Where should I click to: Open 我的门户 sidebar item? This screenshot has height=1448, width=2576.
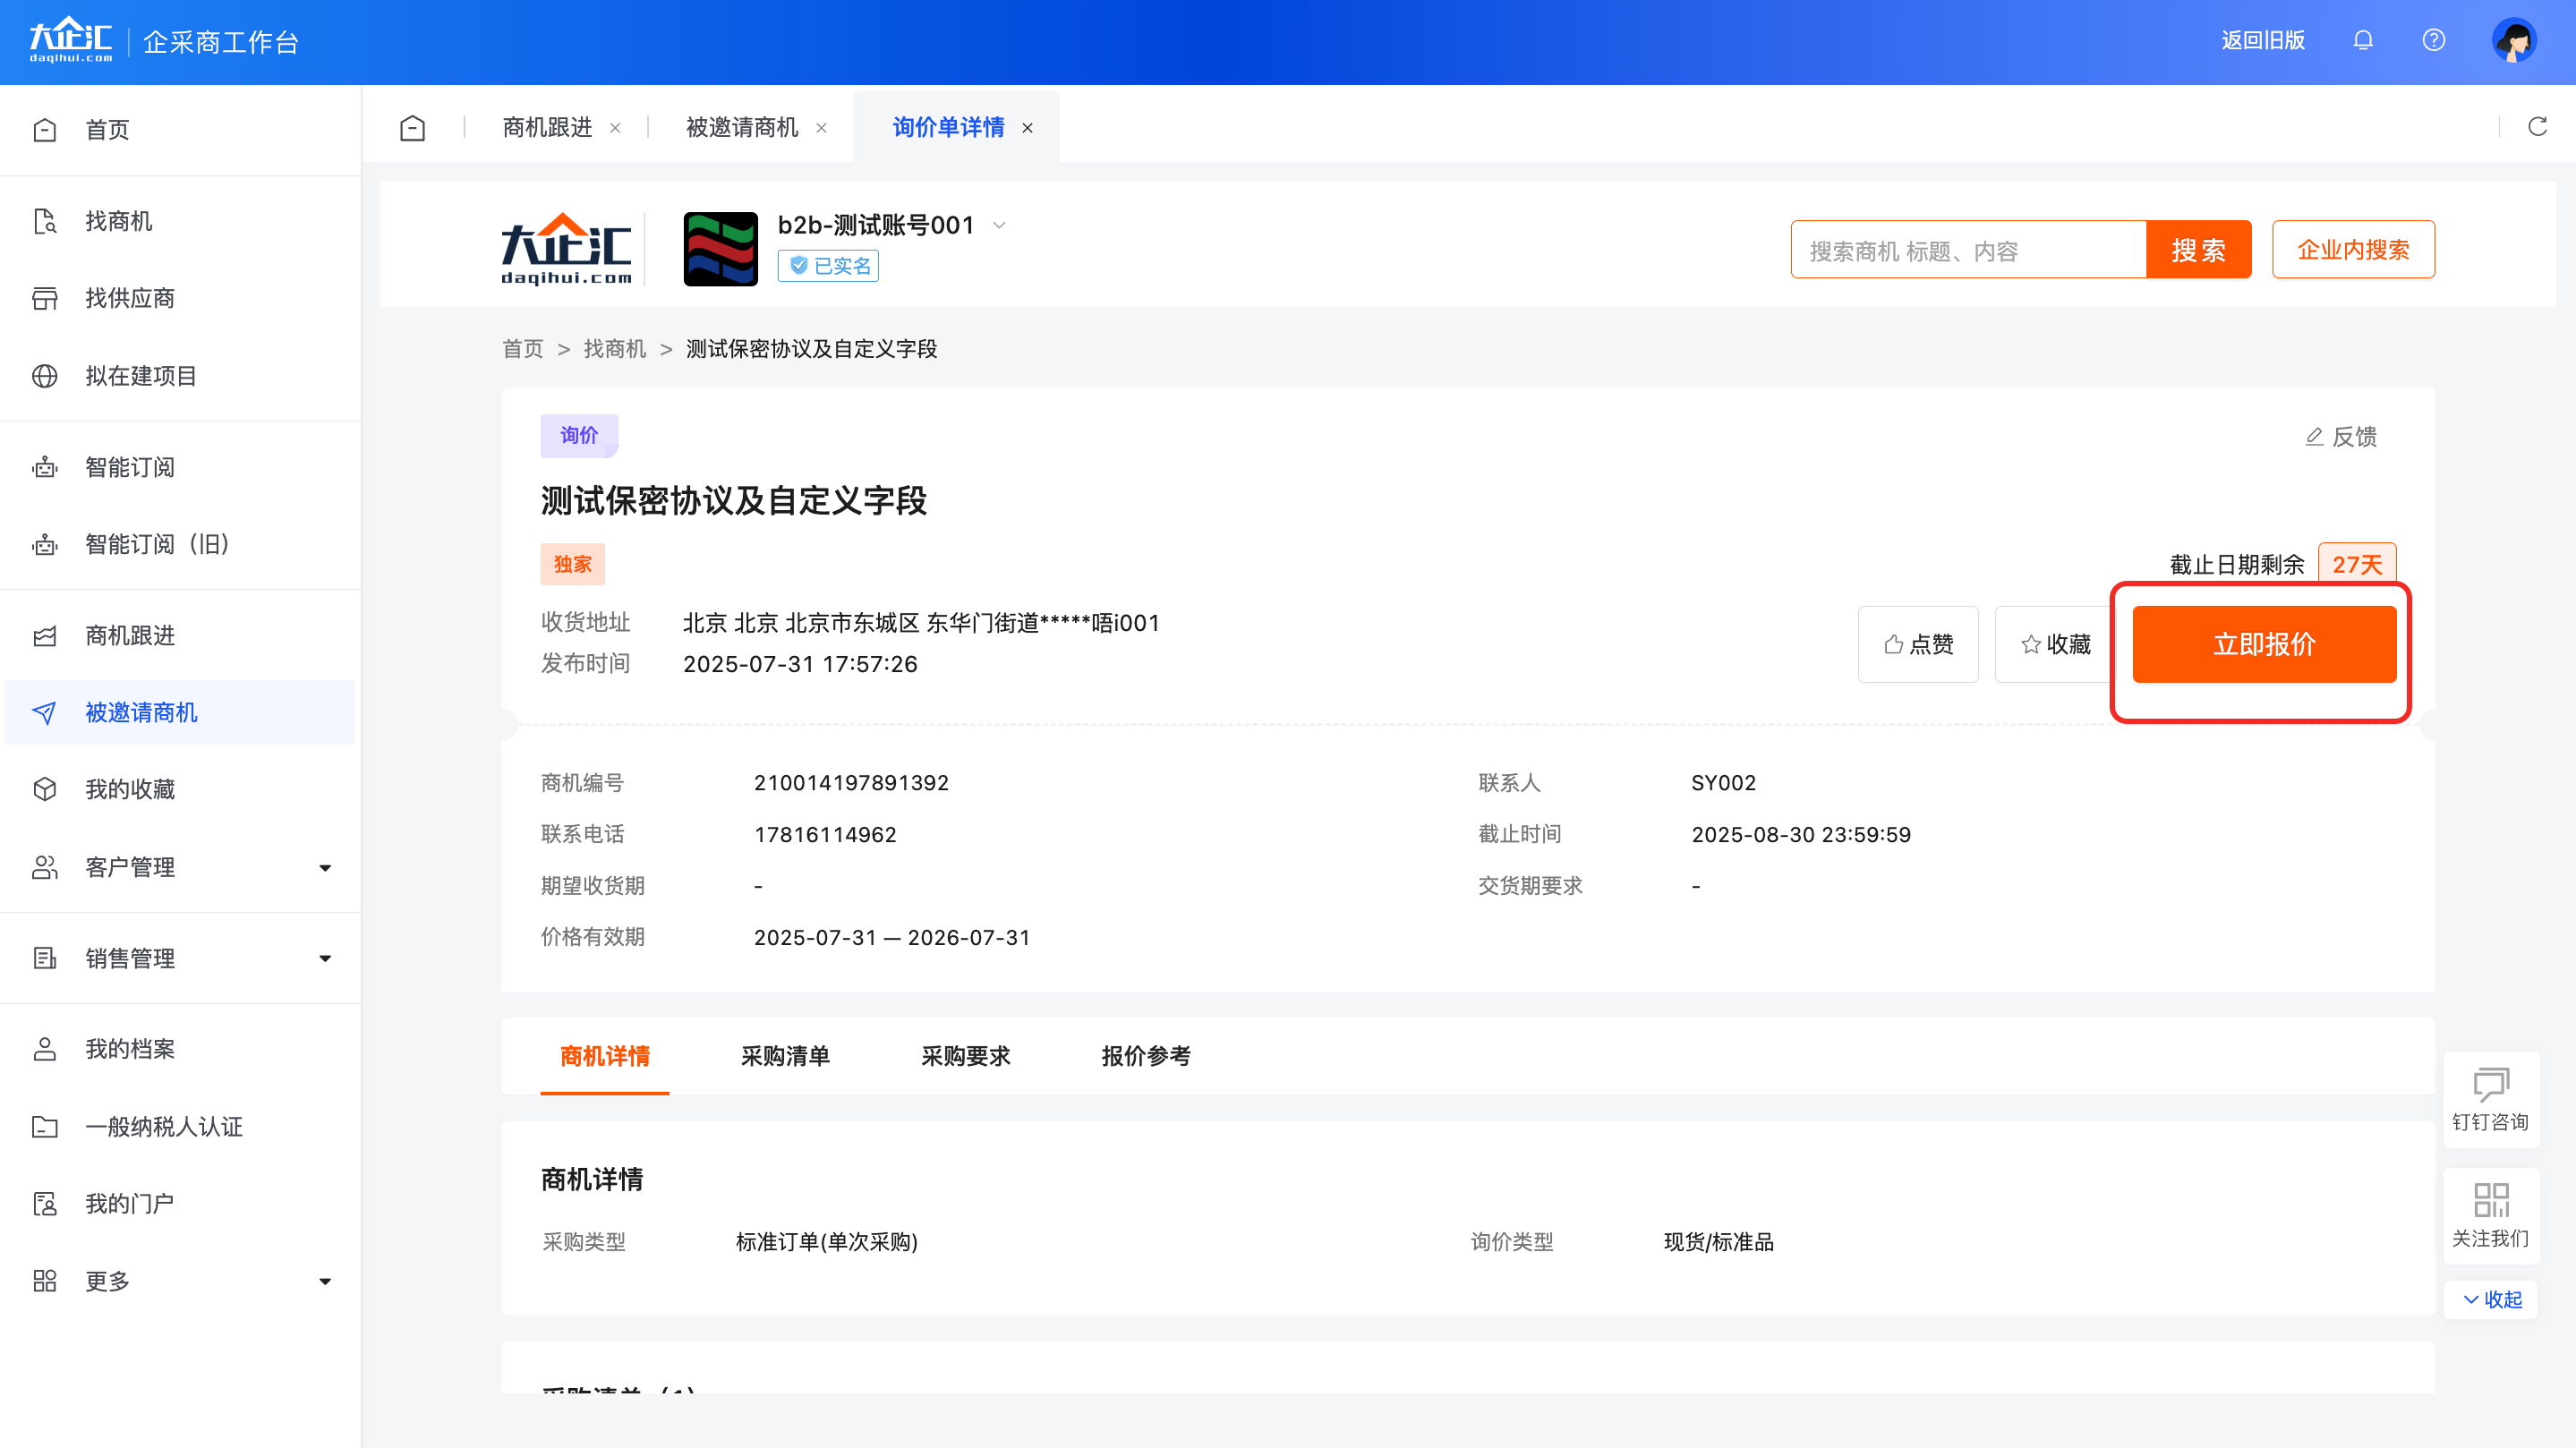pos(180,1204)
